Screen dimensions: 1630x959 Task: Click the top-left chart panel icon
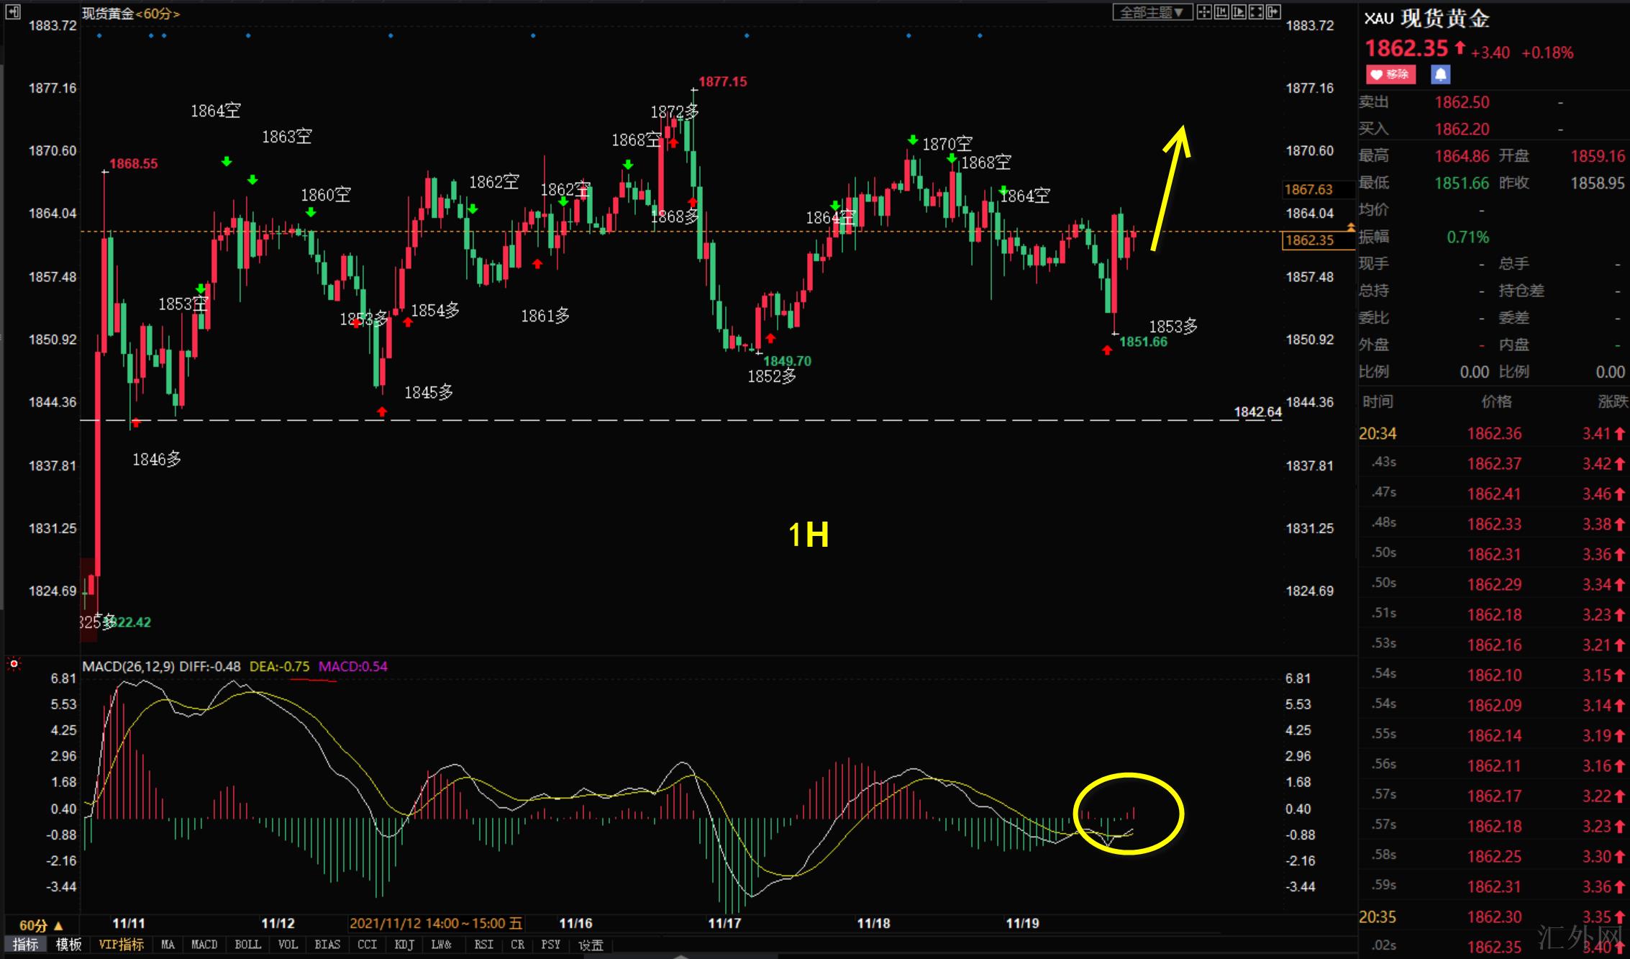[13, 12]
